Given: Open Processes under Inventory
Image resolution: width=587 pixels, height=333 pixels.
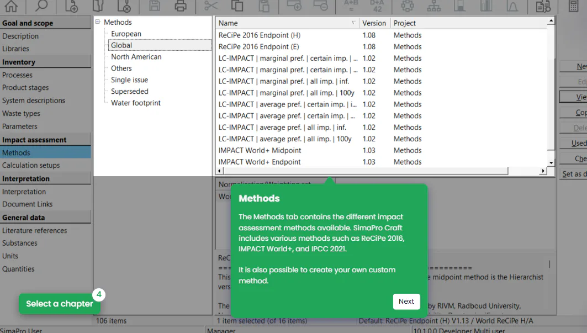Looking at the screenshot, I should [17, 75].
